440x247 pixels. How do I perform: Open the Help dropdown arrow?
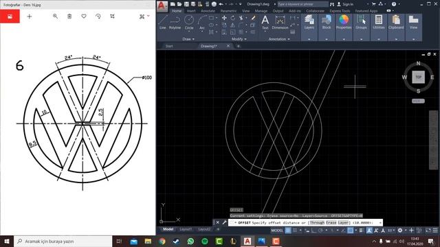tap(399, 4)
